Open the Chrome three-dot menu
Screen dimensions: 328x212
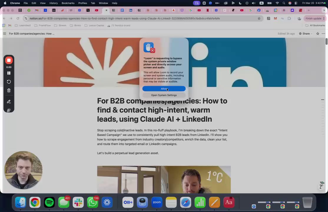(x=324, y=19)
